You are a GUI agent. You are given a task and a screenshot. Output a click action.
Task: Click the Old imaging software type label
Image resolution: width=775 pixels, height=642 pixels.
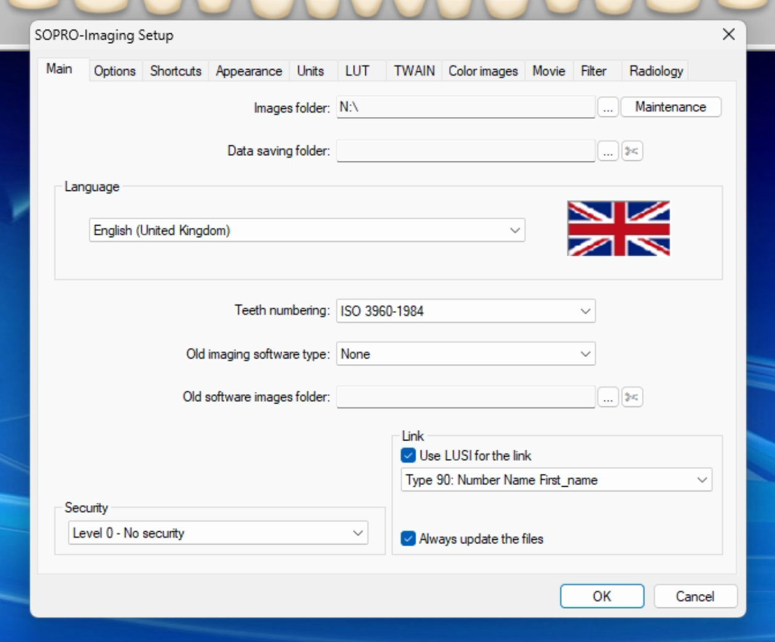click(x=258, y=354)
